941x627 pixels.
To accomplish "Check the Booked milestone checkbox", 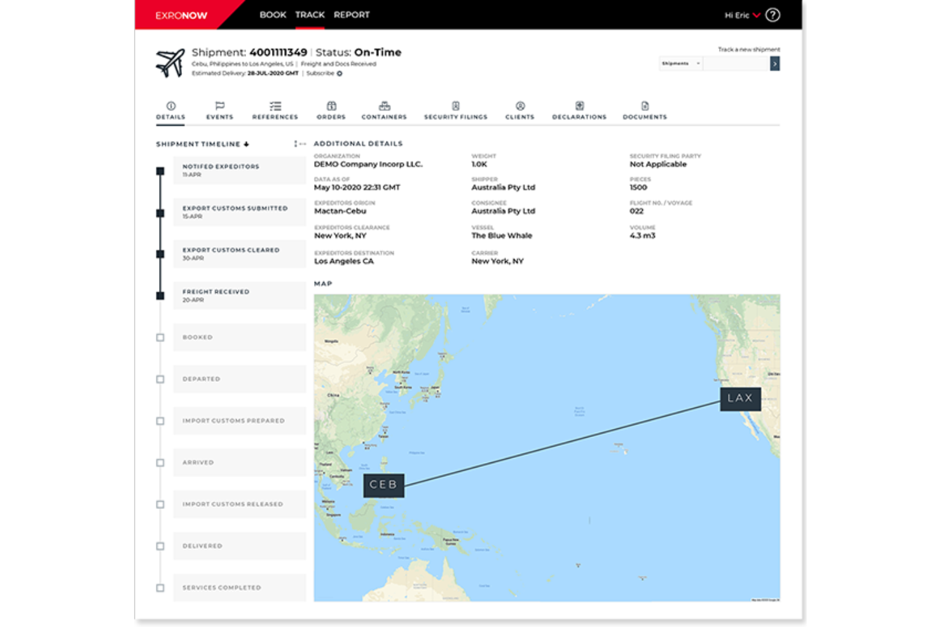I will [x=160, y=337].
